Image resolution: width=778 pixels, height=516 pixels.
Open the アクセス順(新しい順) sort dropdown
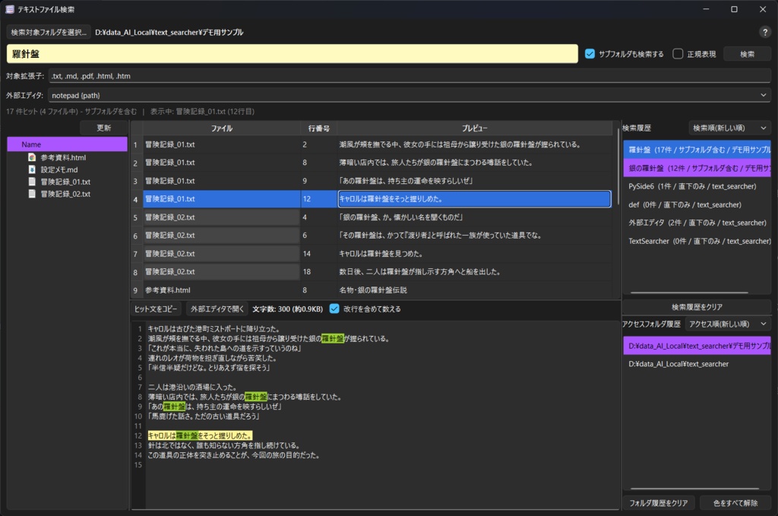coord(727,324)
